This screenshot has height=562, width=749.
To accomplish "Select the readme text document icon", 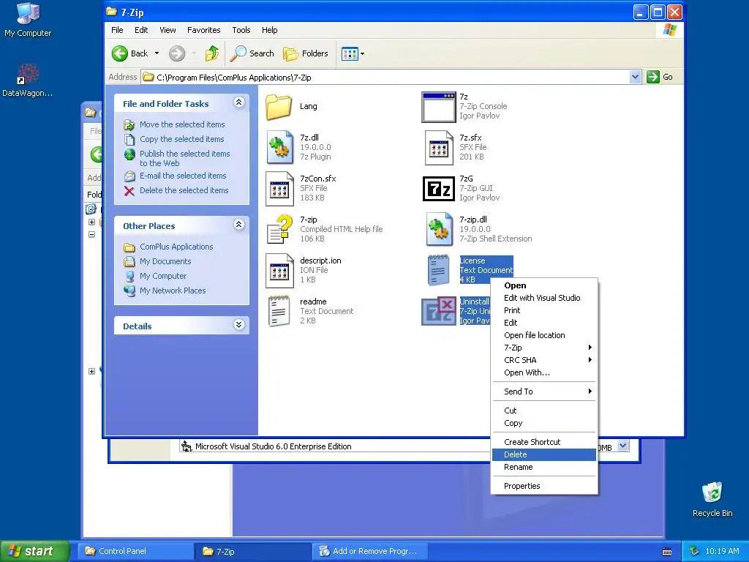I will point(279,311).
